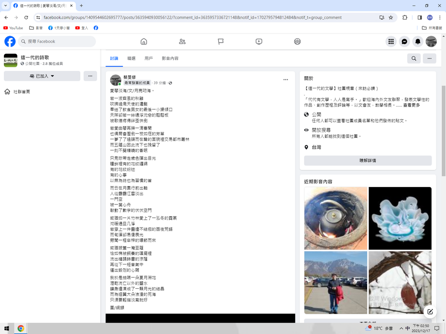Open the notifications bell
Screen dimensions: 446x334
click(x=418, y=41)
